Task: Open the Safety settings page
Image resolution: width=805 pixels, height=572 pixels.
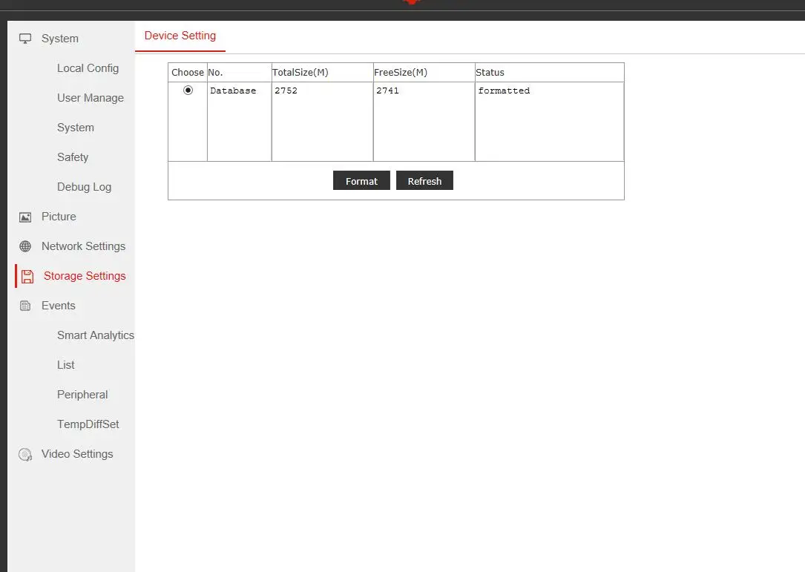Action: [x=73, y=157]
